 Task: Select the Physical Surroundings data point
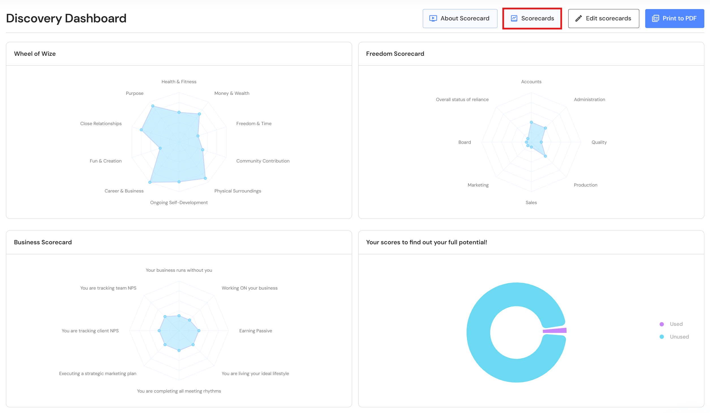click(x=205, y=178)
